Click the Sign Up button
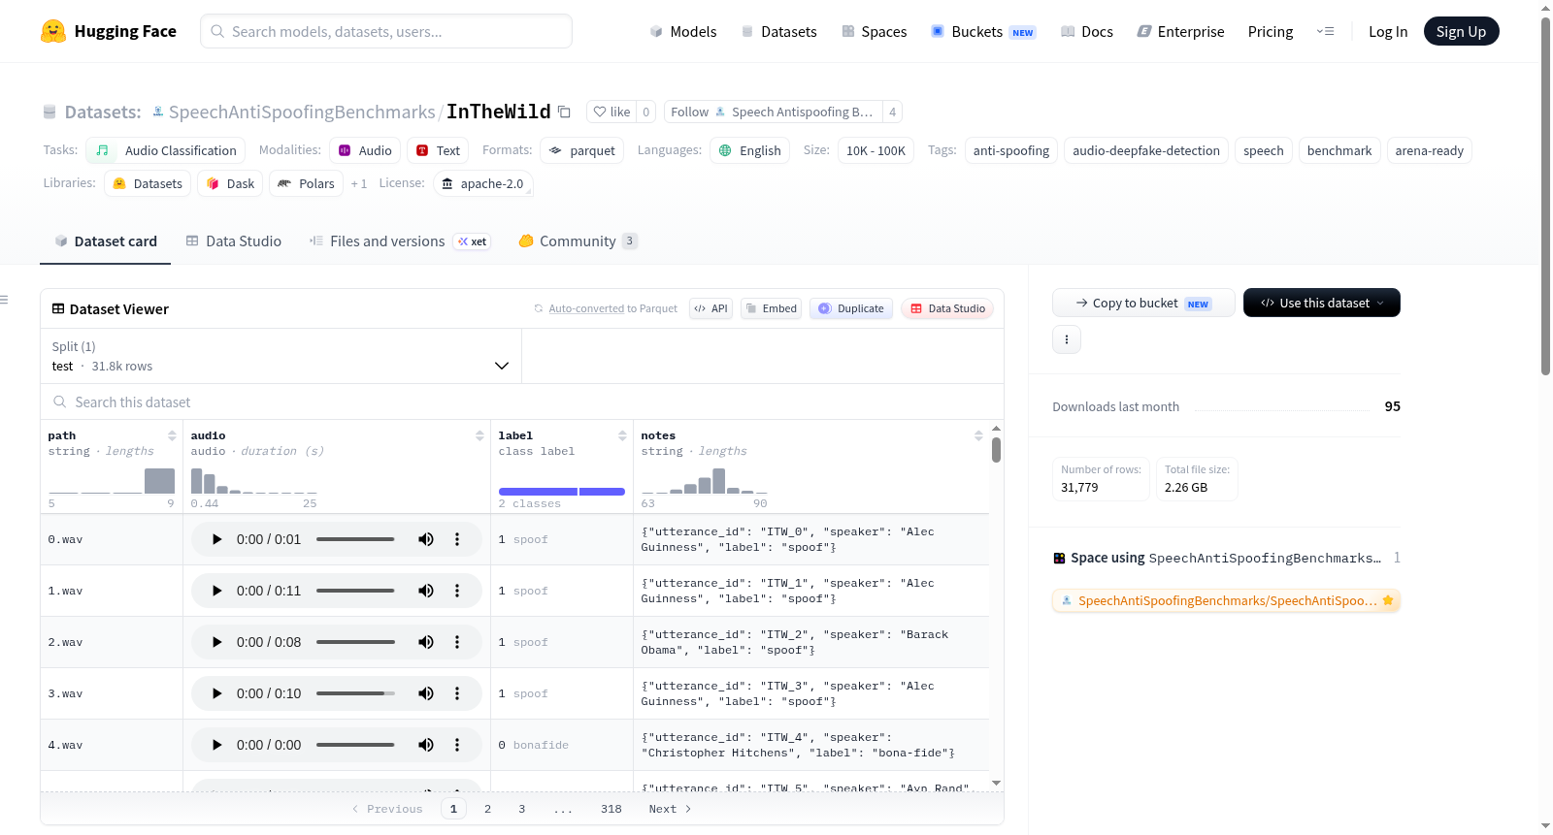The height and width of the screenshot is (835, 1553). pos(1462,32)
